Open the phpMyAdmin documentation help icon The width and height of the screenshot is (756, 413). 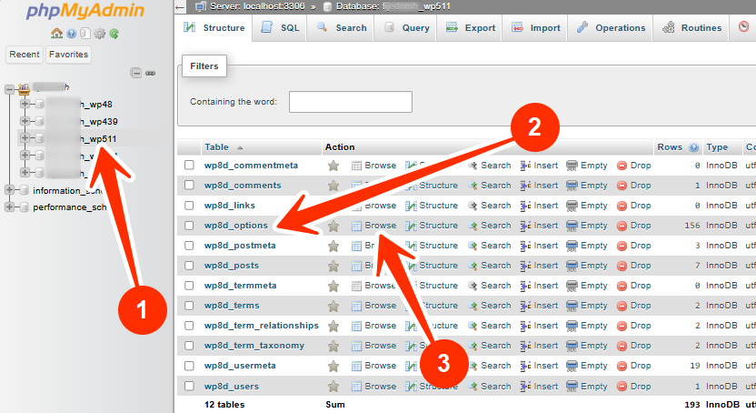pos(72,34)
